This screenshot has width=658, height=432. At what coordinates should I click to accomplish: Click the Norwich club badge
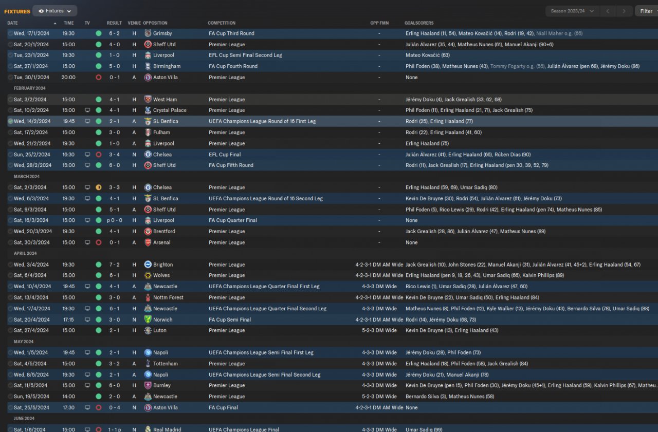148,320
